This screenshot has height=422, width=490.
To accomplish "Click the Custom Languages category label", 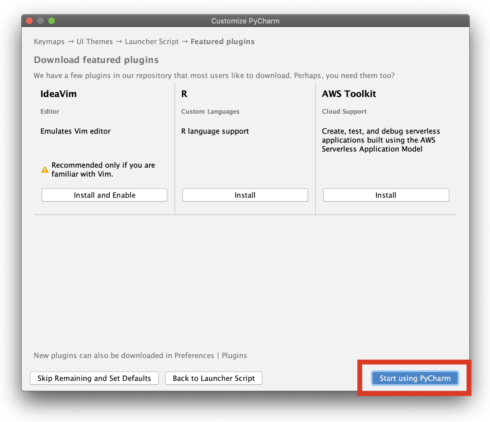I will (210, 111).
